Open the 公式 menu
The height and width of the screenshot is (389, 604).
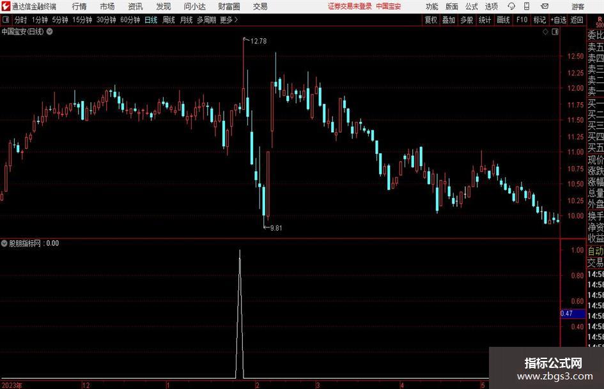coord(472,6)
